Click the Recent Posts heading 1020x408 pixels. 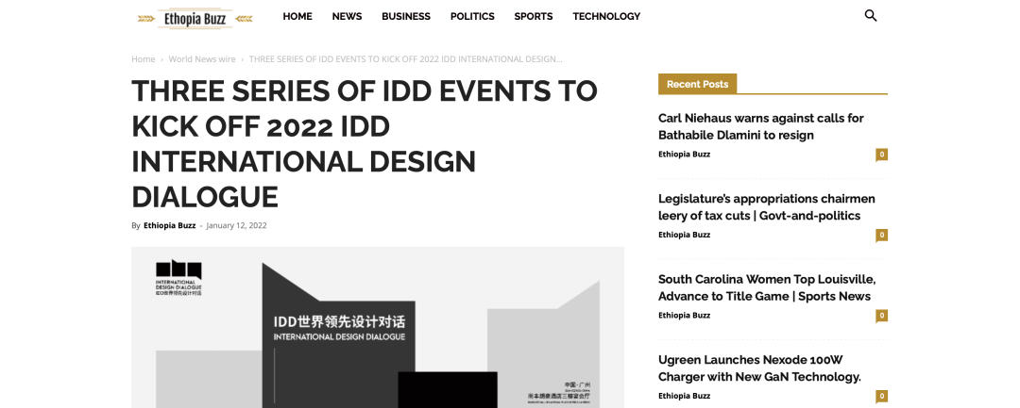click(x=697, y=84)
